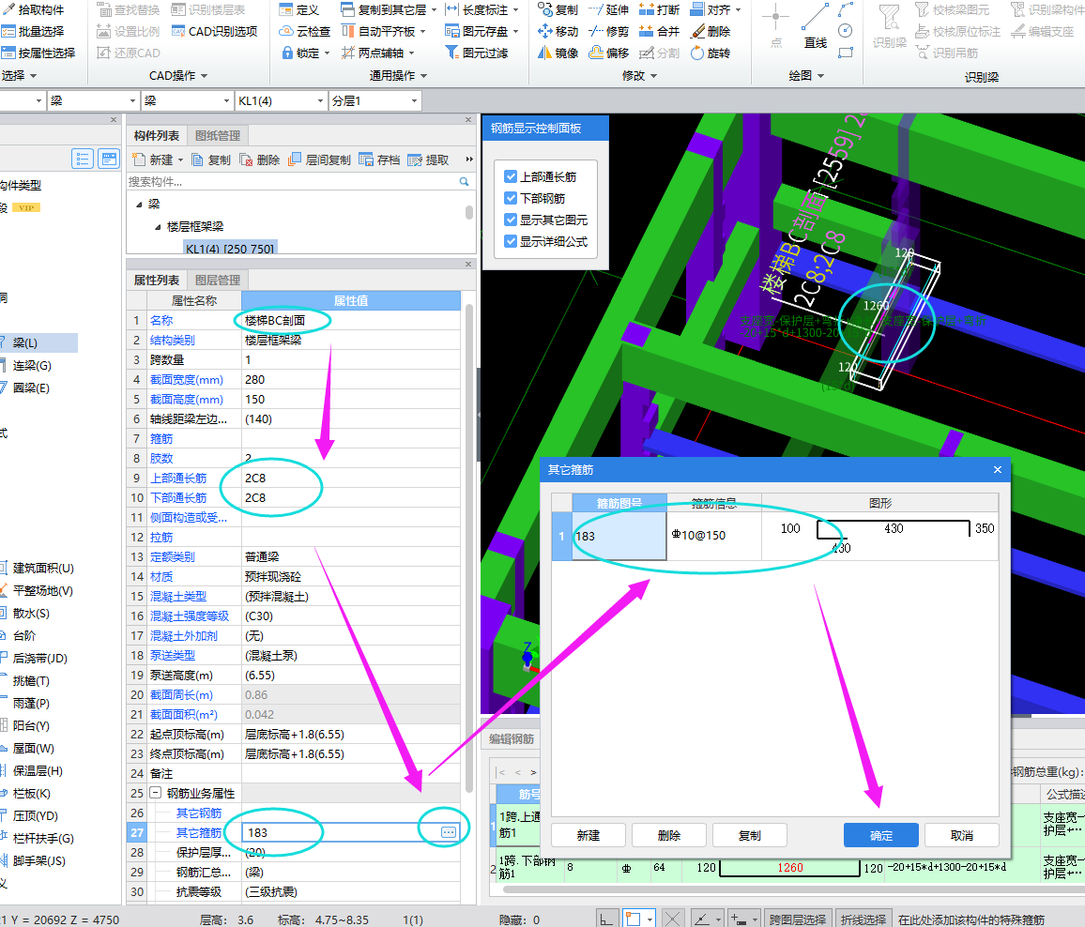Screen dimensions: 1085x927
Task: Toggle 显示其它图元 checkbox
Action: point(511,220)
